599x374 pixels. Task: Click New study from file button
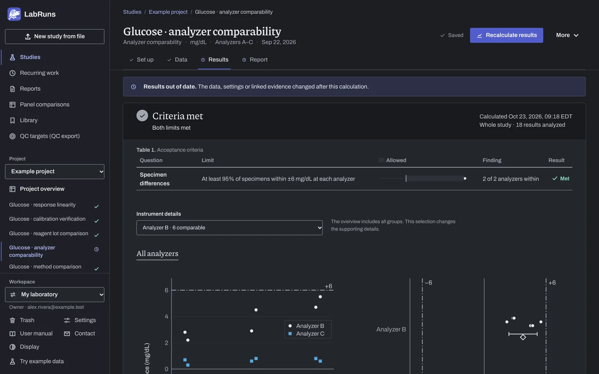click(x=54, y=37)
